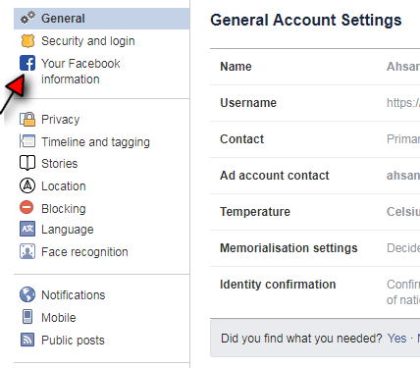Click the Public posts RSS icon
This screenshot has height=368, width=420.
click(27, 340)
